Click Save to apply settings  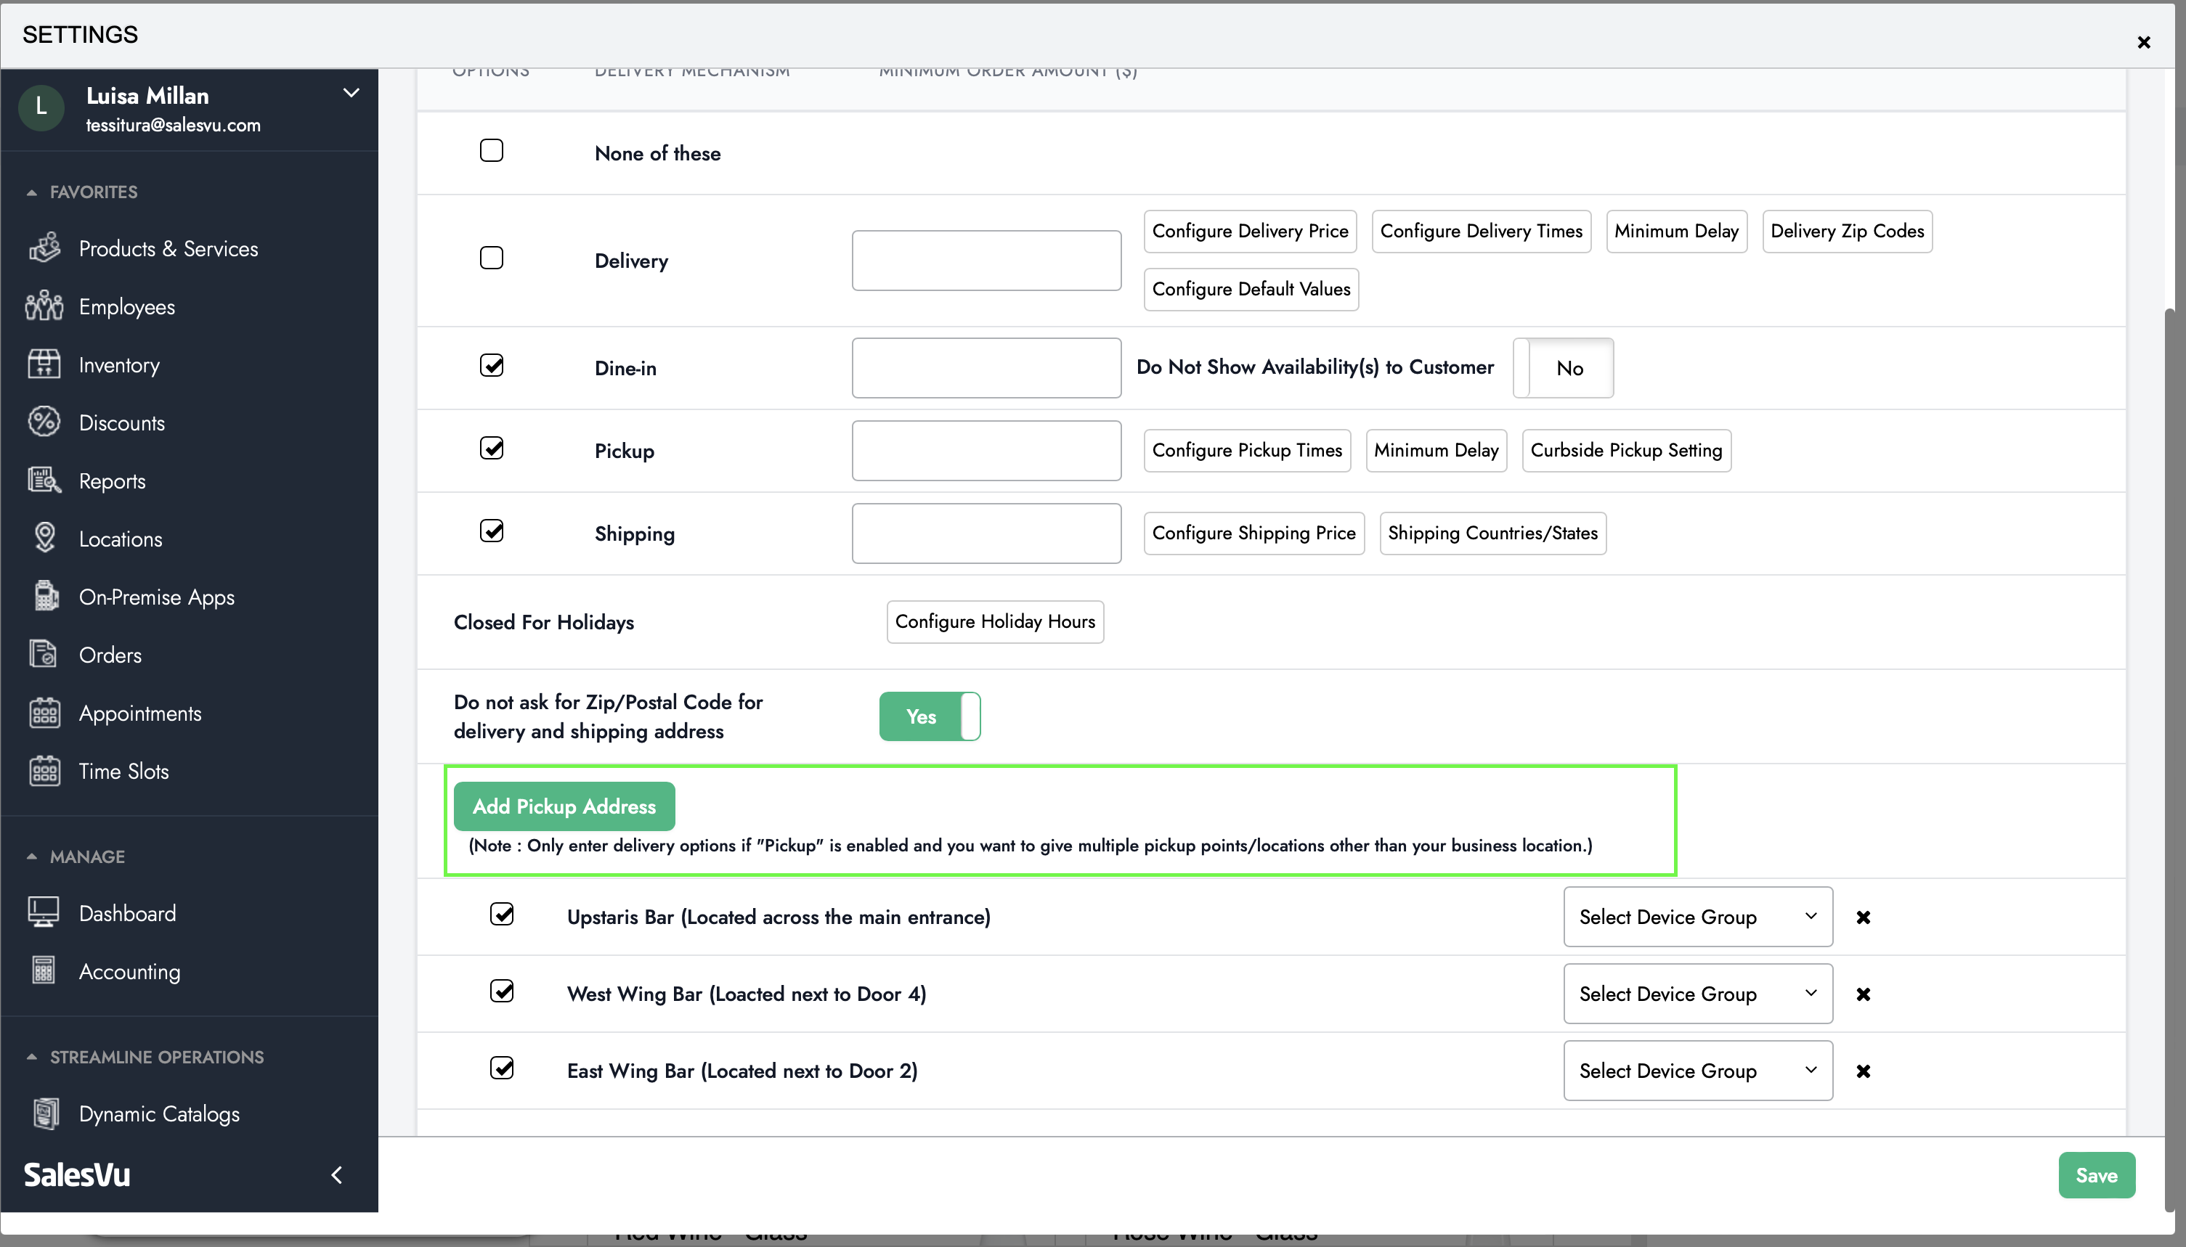(x=2094, y=1175)
